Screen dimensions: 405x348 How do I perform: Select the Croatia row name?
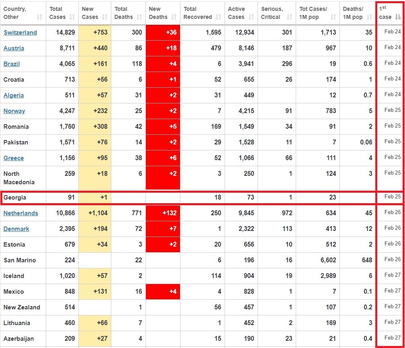pos(14,80)
